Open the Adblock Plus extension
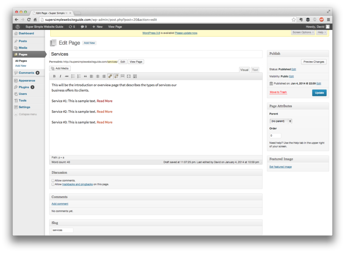Viewport: 345px width, 253px height. [x=321, y=20]
